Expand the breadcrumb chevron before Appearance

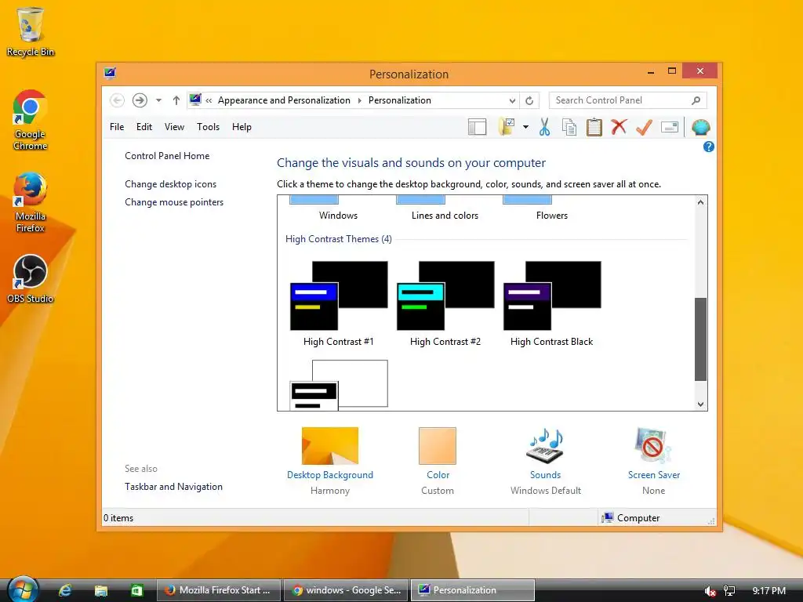point(209,100)
